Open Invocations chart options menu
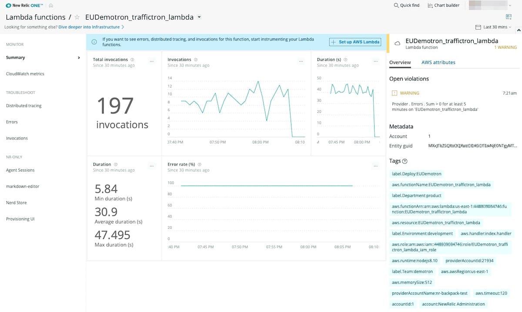 301,62
